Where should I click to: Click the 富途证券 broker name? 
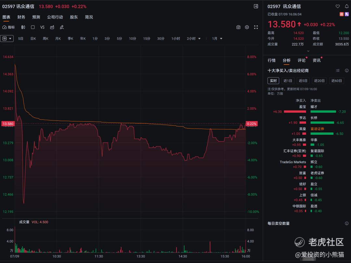pyautogui.click(x=317, y=129)
